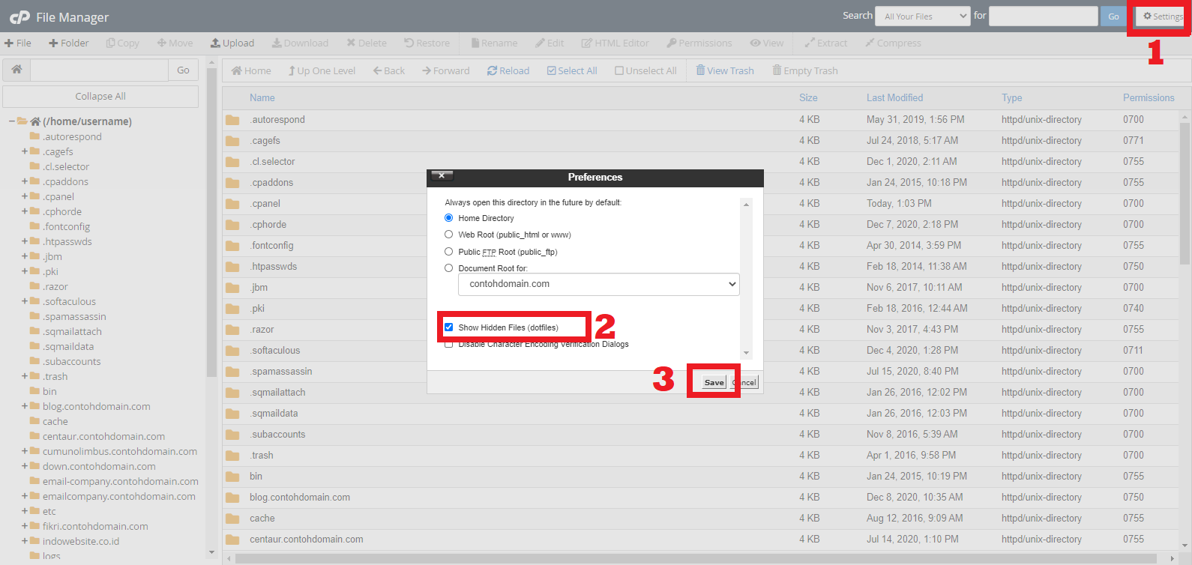Open contohdomain.com document root dropdown
Image resolution: width=1192 pixels, height=565 pixels.
click(598, 285)
